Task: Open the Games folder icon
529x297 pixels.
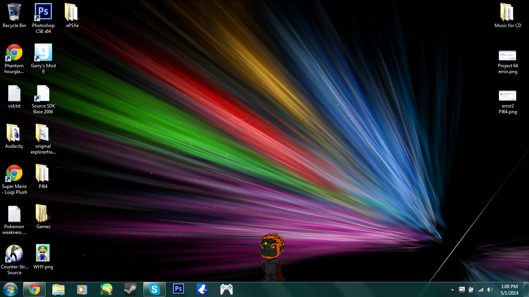Action: tap(43, 217)
